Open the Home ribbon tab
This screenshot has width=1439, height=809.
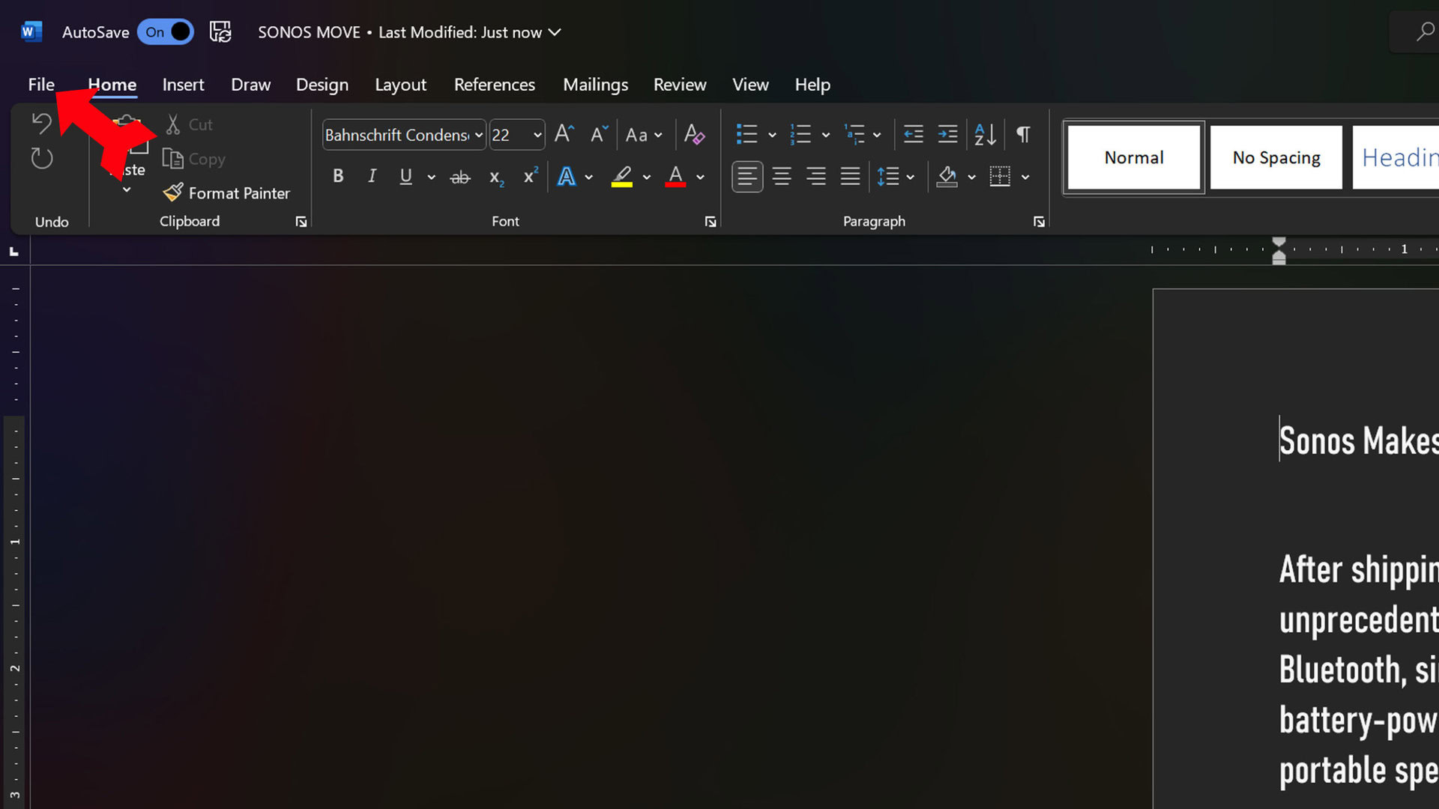[x=112, y=85]
